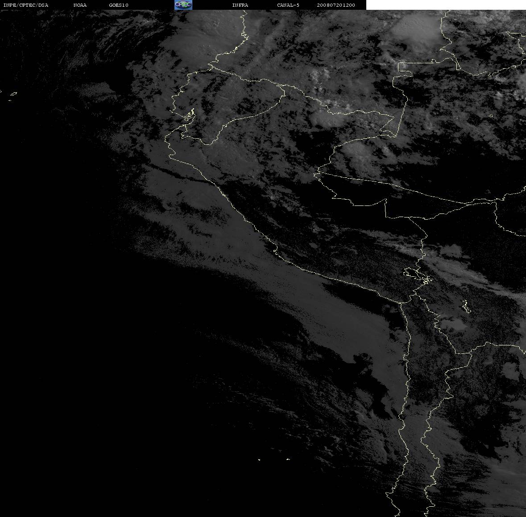This screenshot has width=526, height=517.
Task: Click the CPTEC logo in header
Action: coord(183,5)
